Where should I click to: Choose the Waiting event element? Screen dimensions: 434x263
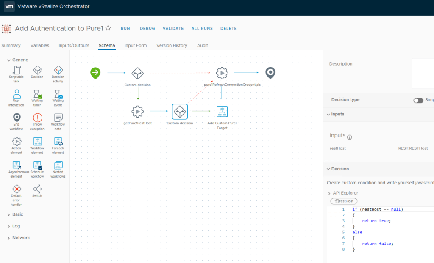[x=58, y=94]
